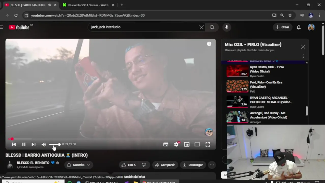Skip to the previous video
This screenshot has width=325, height=183.
(x=14, y=144)
